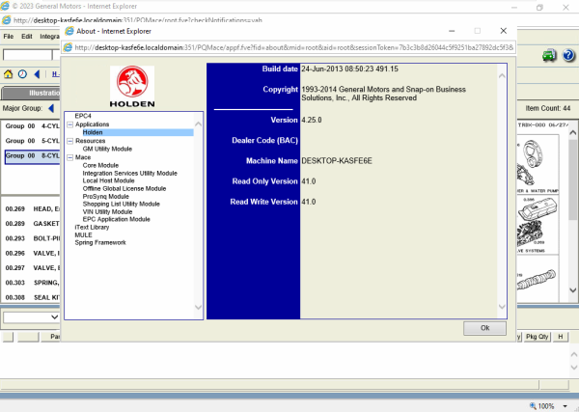
Task: Collapse the Applications tree node
Action: click(x=70, y=124)
